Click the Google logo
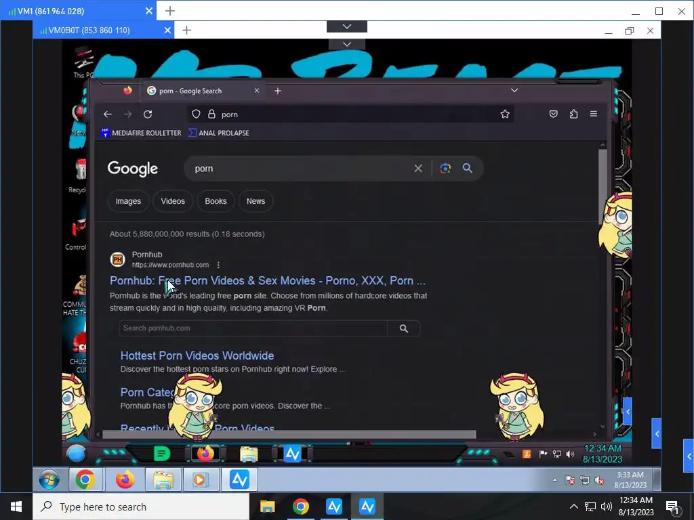The height and width of the screenshot is (520, 694). [133, 169]
